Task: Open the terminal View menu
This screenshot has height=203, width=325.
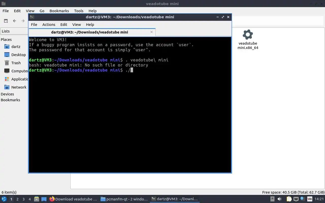Action: (76, 25)
